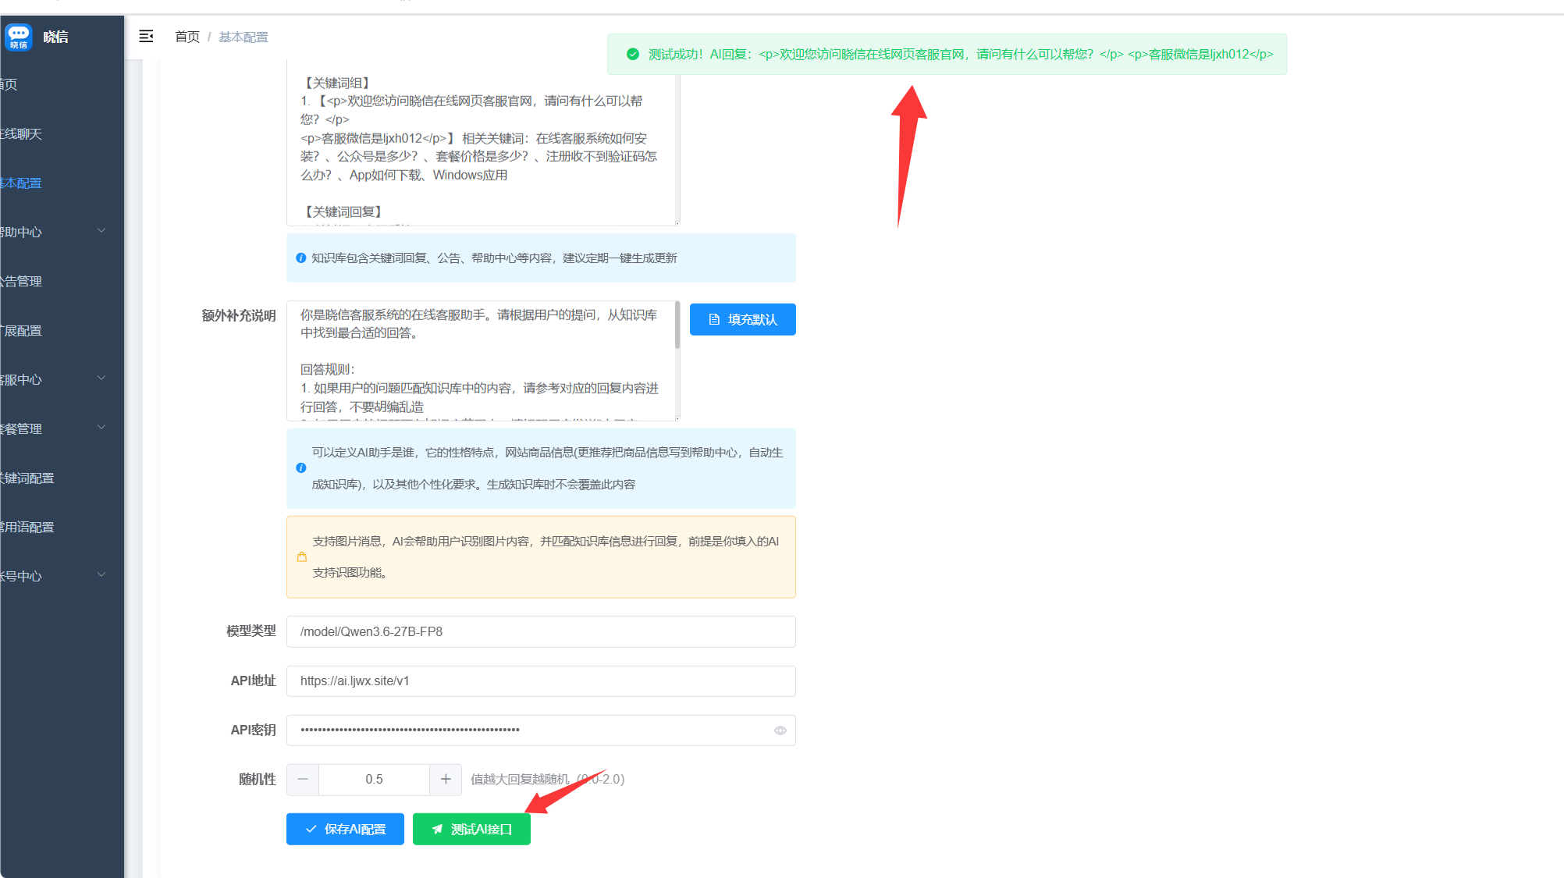Click the 晓信 logo icon
The image size is (1564, 878).
coord(18,37)
